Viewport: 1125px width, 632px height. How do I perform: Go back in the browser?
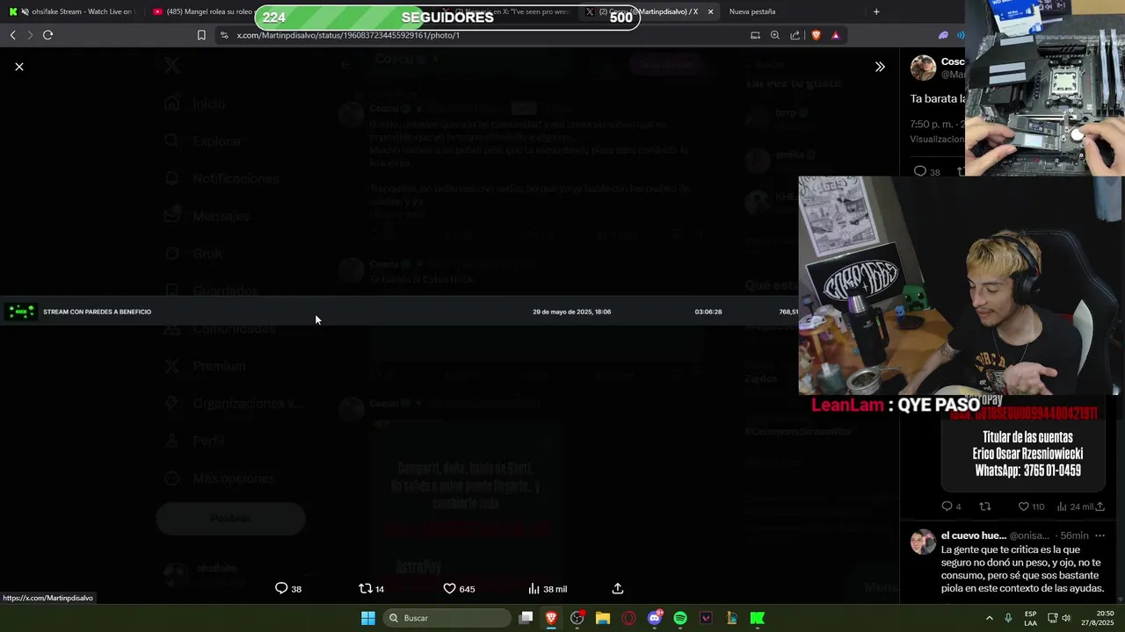[x=12, y=35]
